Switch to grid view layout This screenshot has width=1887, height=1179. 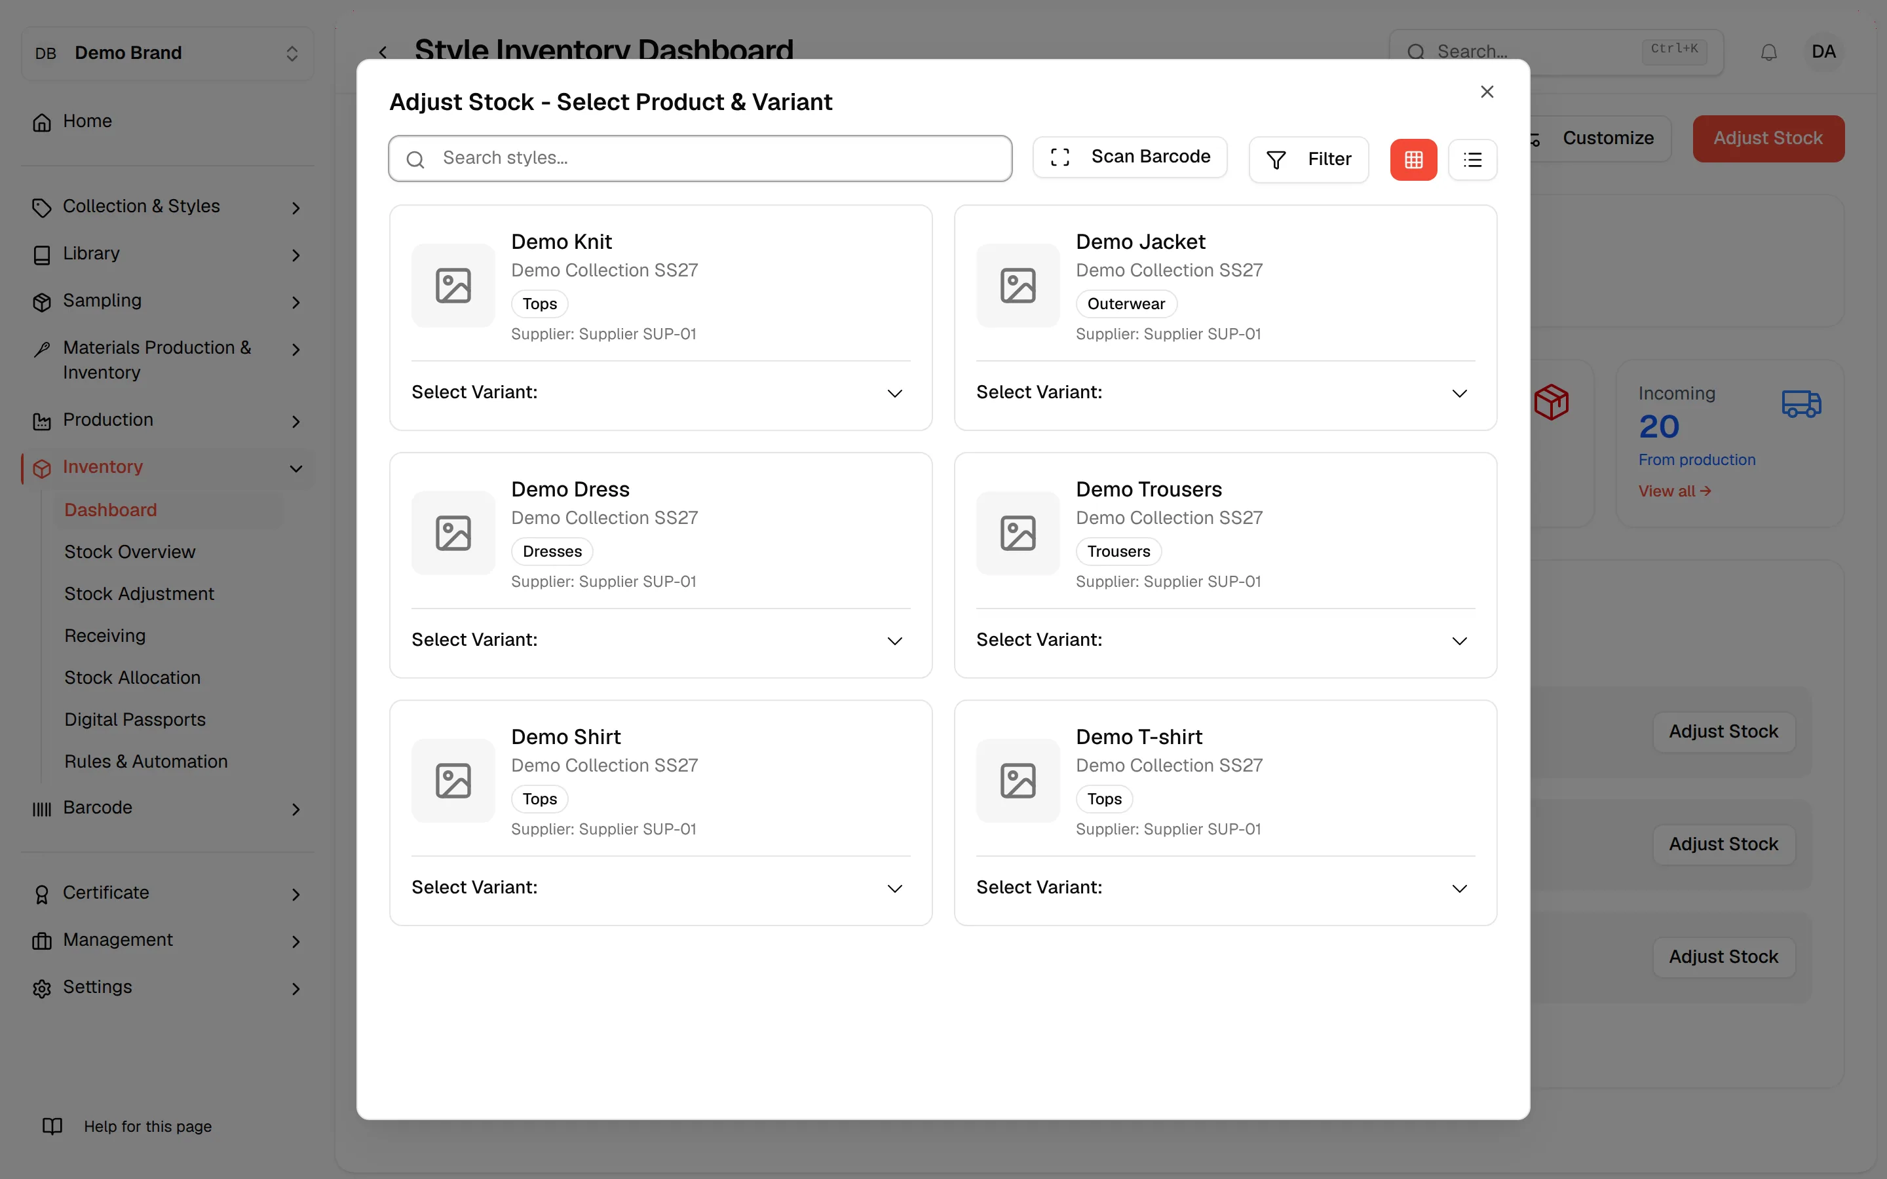tap(1413, 159)
